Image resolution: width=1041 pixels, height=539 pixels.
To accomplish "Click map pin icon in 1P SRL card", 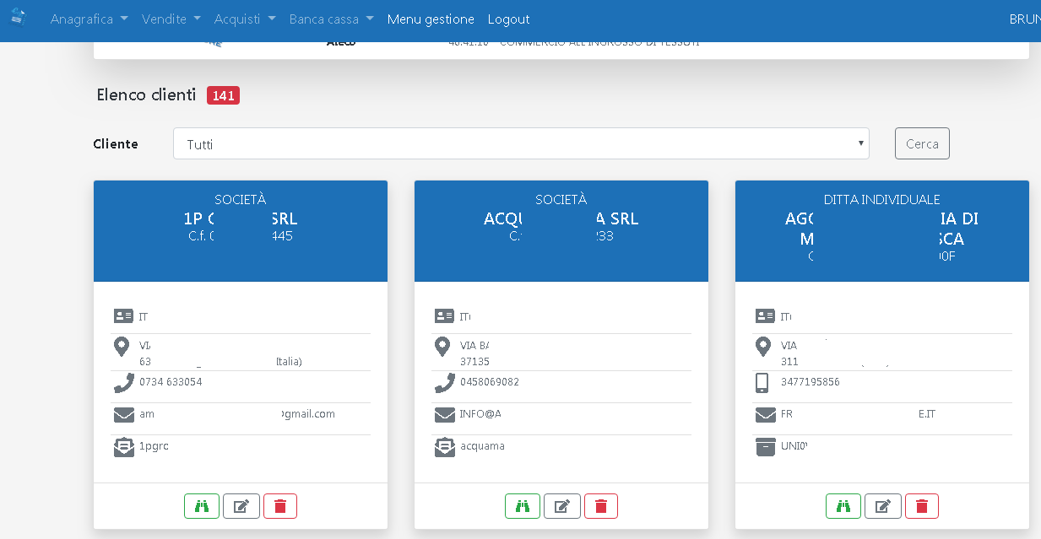I will pos(122,347).
